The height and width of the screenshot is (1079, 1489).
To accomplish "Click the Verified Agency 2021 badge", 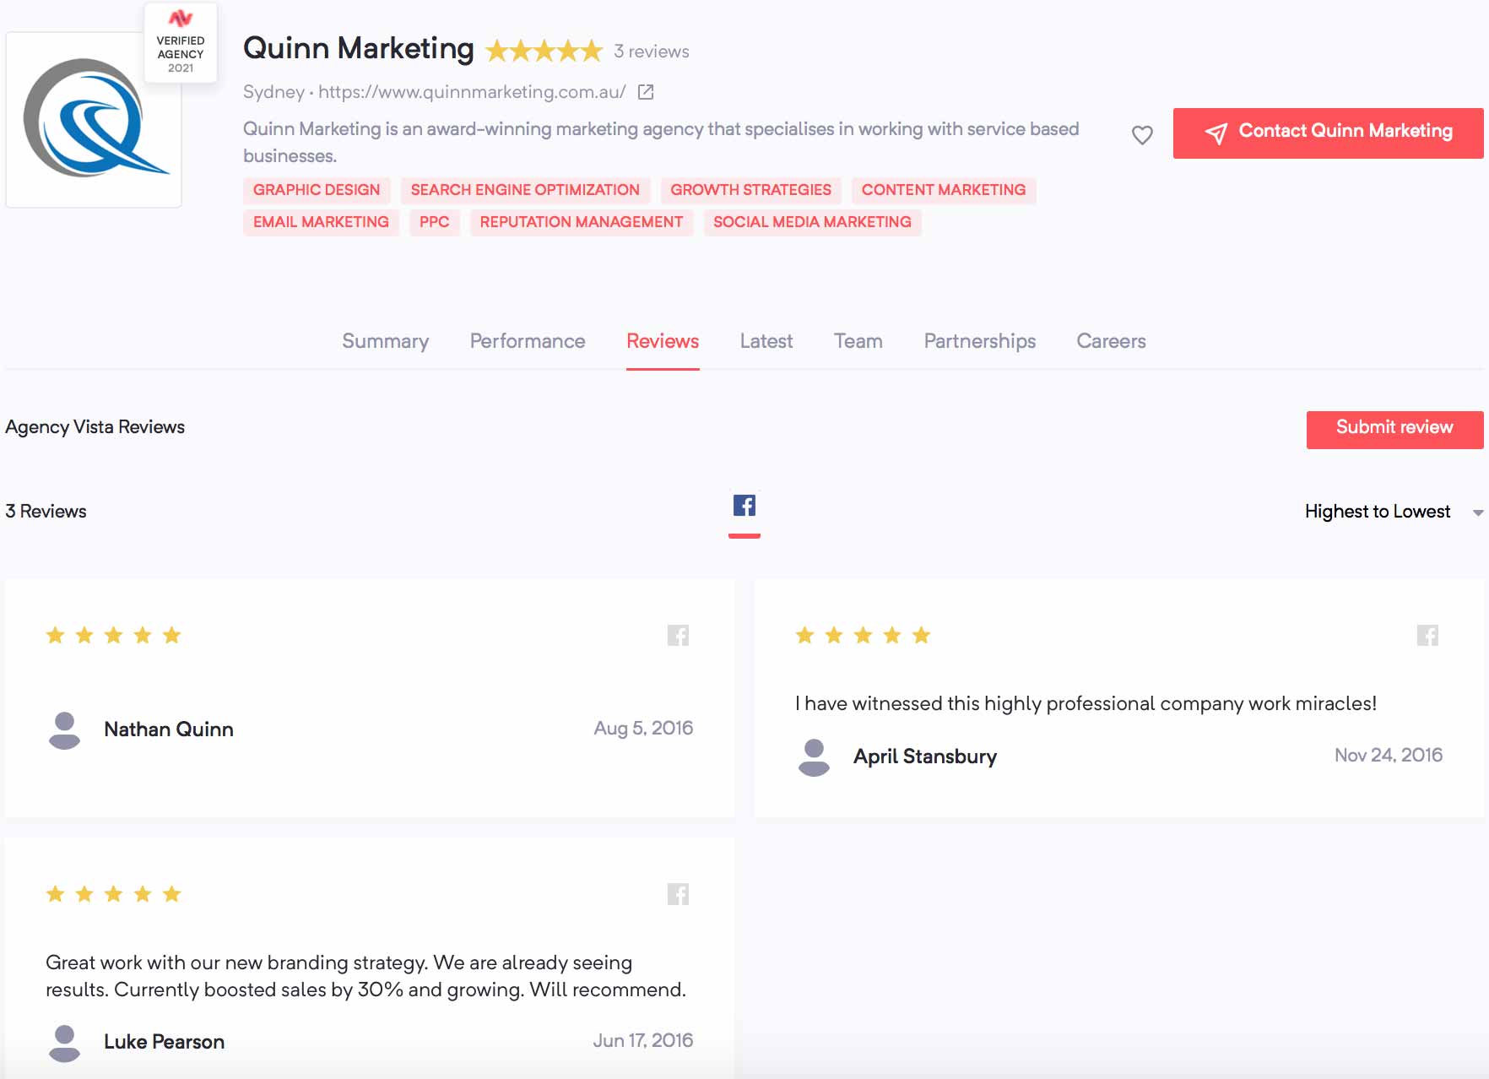I will pyautogui.click(x=181, y=42).
